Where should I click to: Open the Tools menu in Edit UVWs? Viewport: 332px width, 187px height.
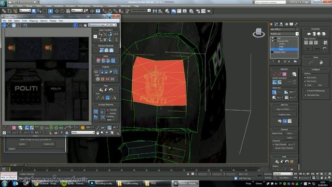pos(24,21)
